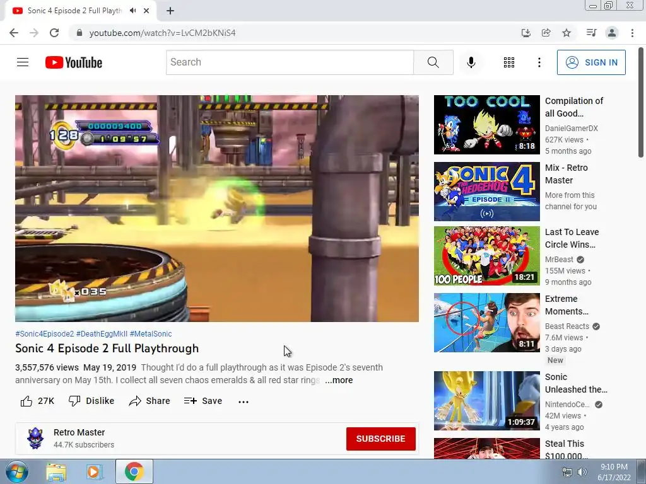646x484 pixels.
Task: Click the address bar URL
Action: point(162,33)
